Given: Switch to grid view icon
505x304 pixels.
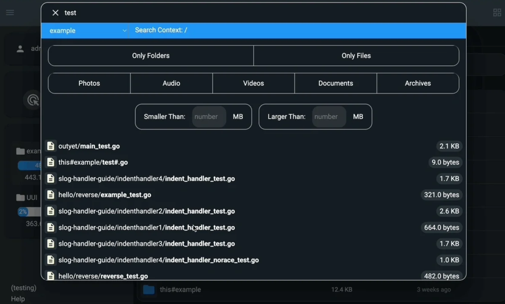Looking at the screenshot, I should coord(497,13).
